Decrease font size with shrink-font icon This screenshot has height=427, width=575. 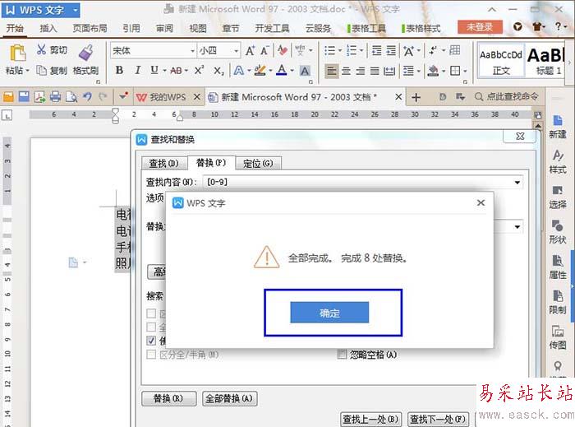(264, 50)
